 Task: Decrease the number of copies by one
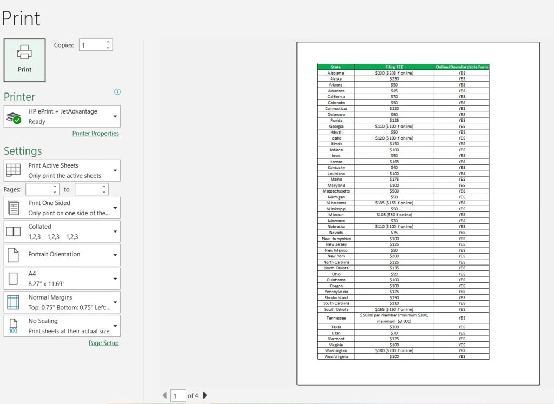point(108,48)
